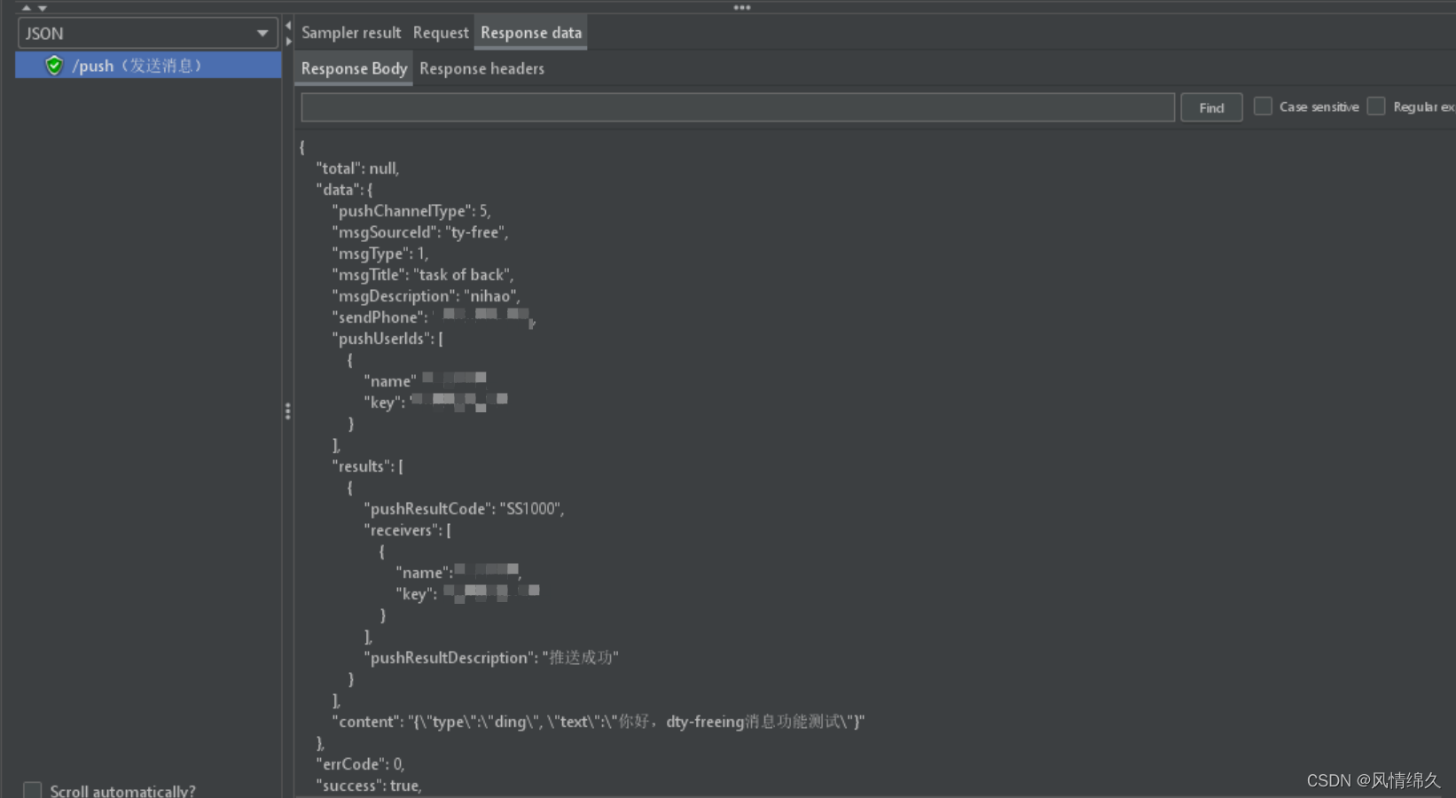Enable the Regular expression checkbox
The width and height of the screenshot is (1456, 798).
click(x=1376, y=106)
